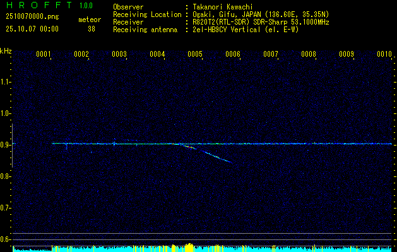
Task: Click the 0.8 kHz frequency label
Action: 5,176
